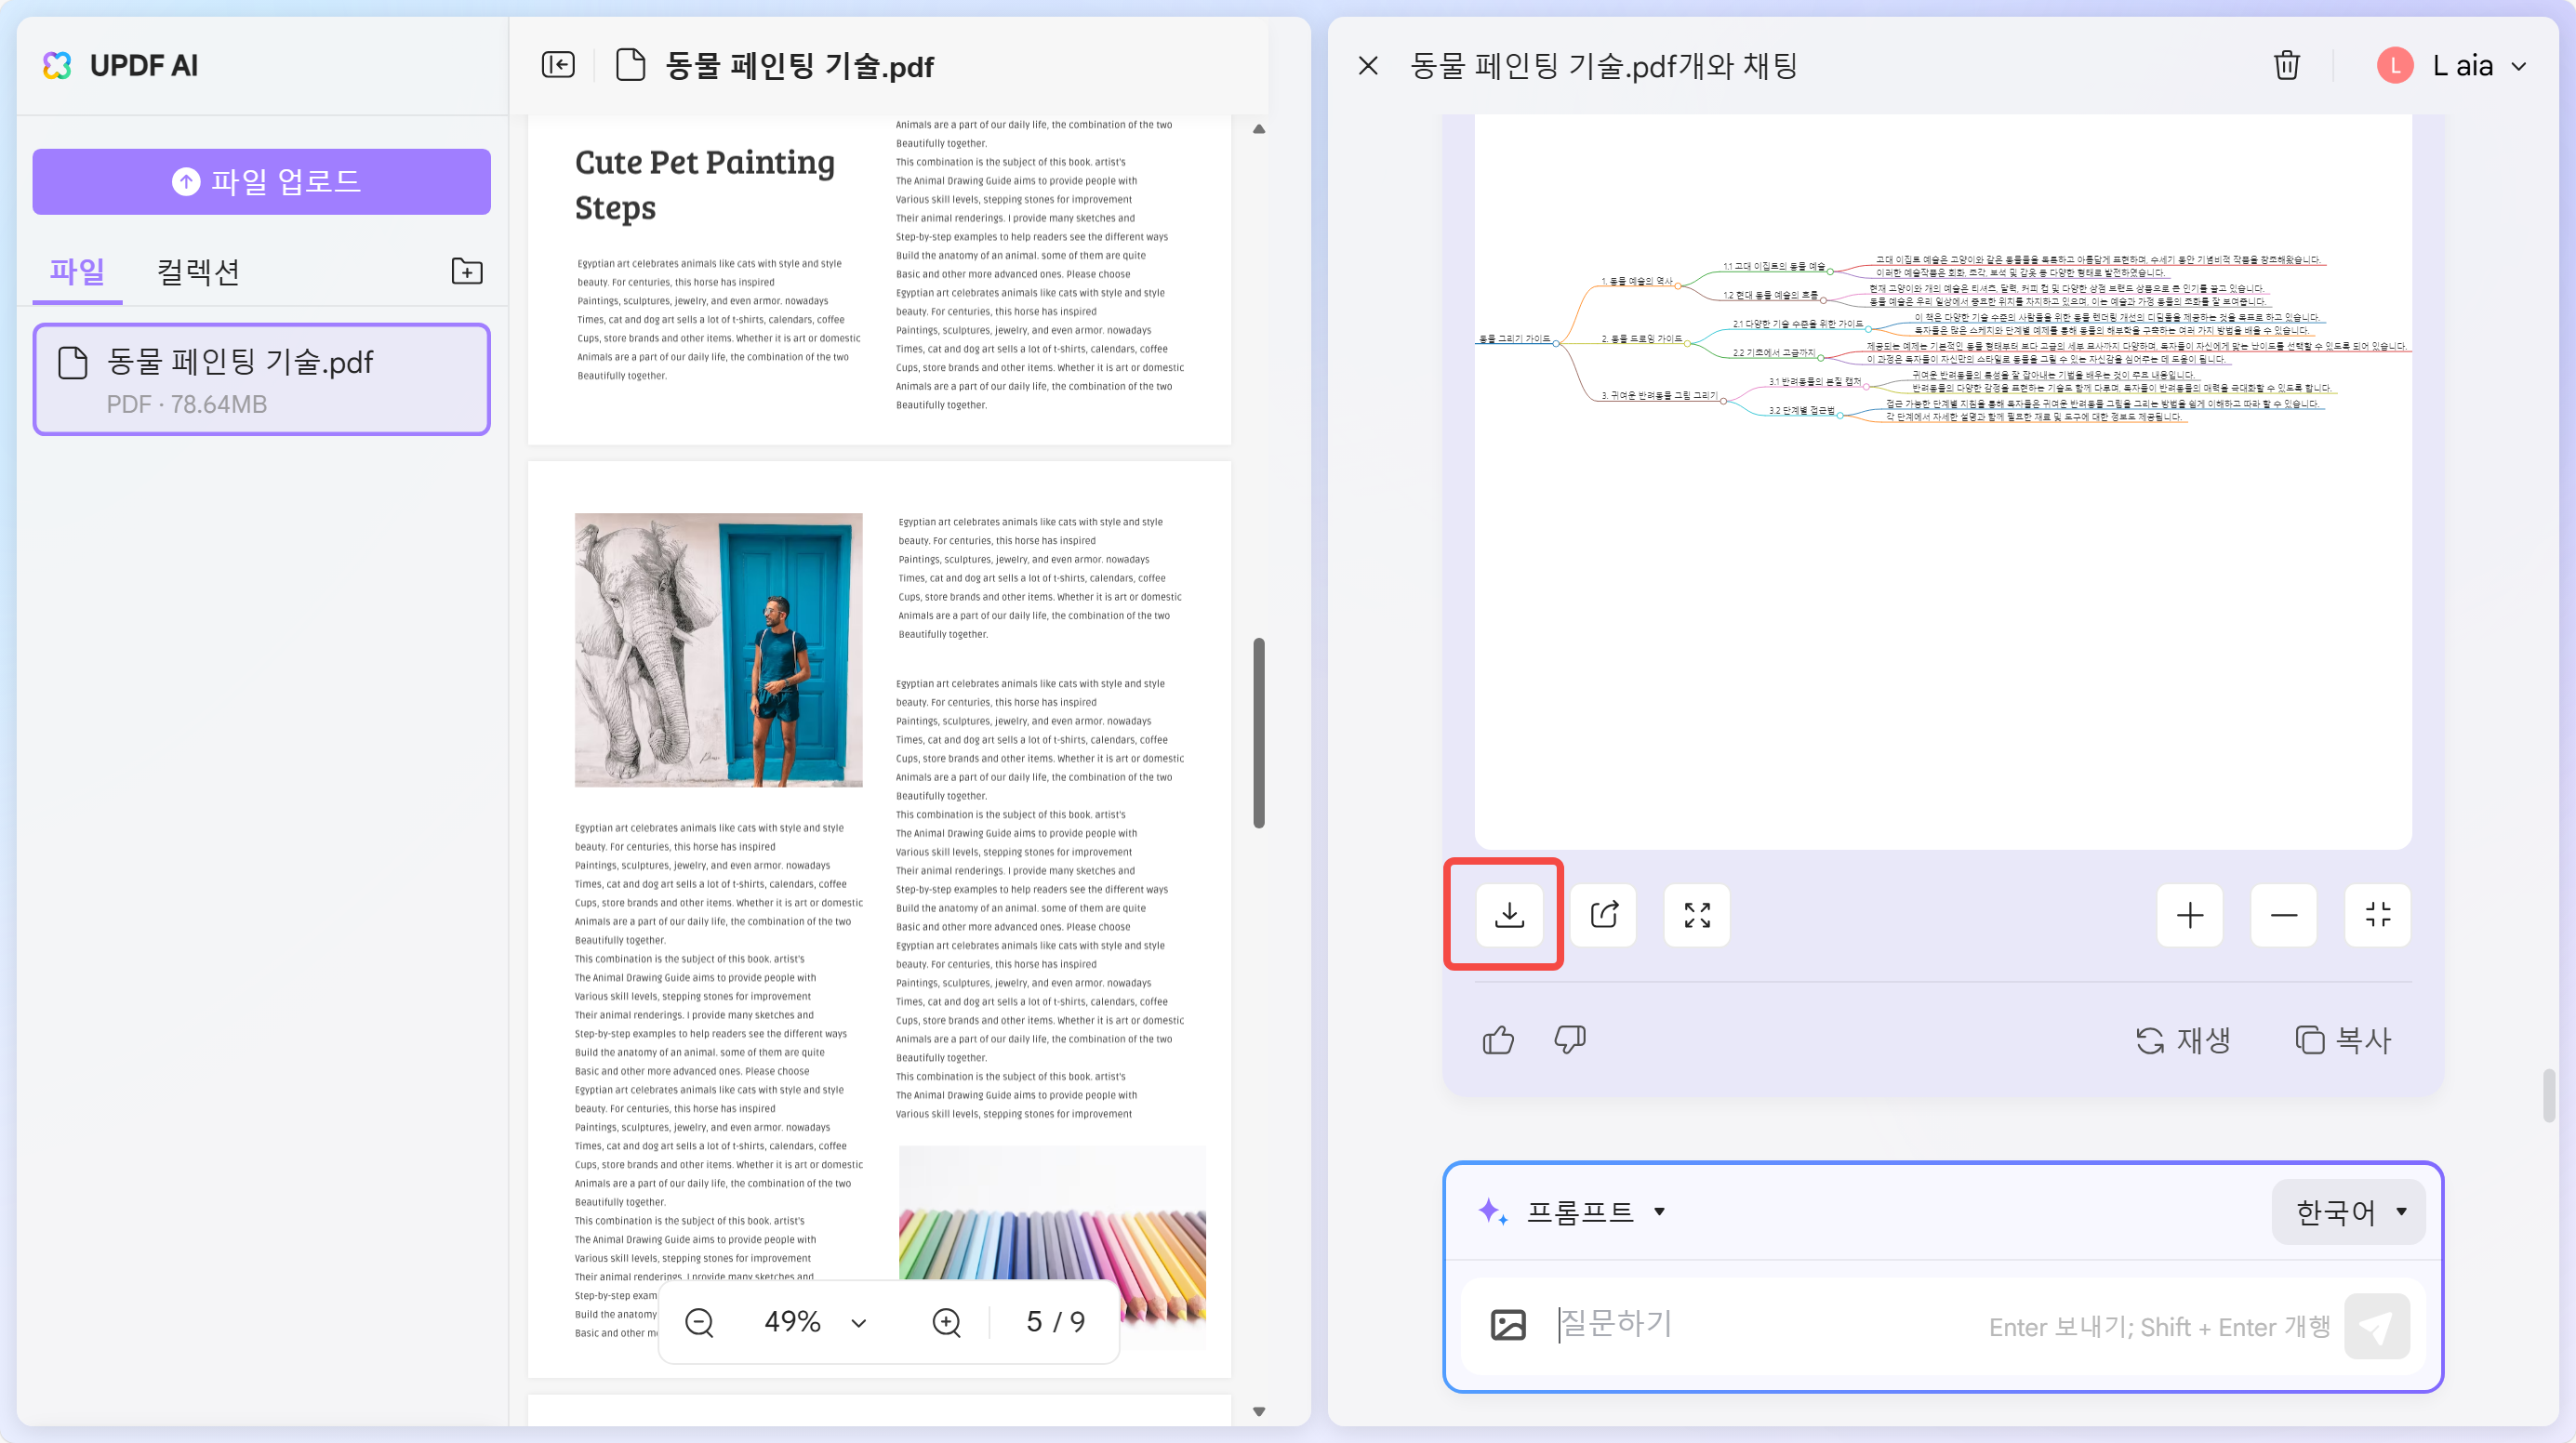Screen dimensions: 2576x1443
Task: Attach an image via picture icon
Action: click(1507, 1325)
